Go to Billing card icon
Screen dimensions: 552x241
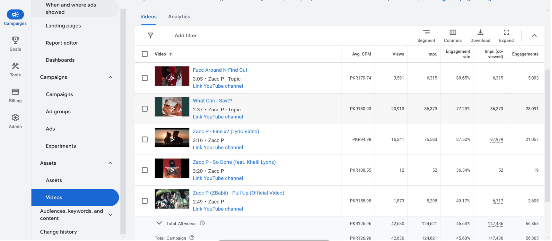[x=15, y=92]
